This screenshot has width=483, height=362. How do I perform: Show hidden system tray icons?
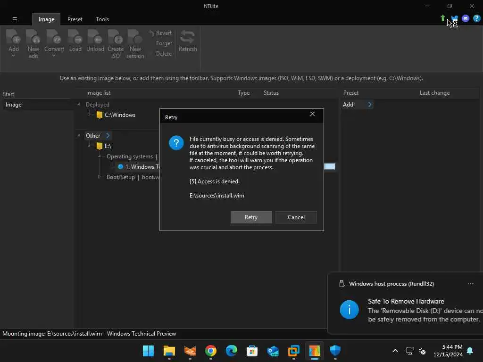tap(395, 351)
